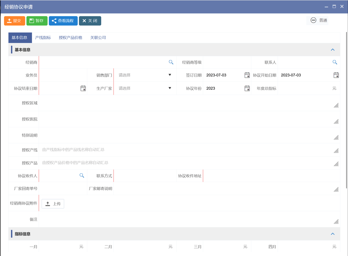Click the 上传 attachment upload button
The image size is (348, 256).
pos(53,204)
